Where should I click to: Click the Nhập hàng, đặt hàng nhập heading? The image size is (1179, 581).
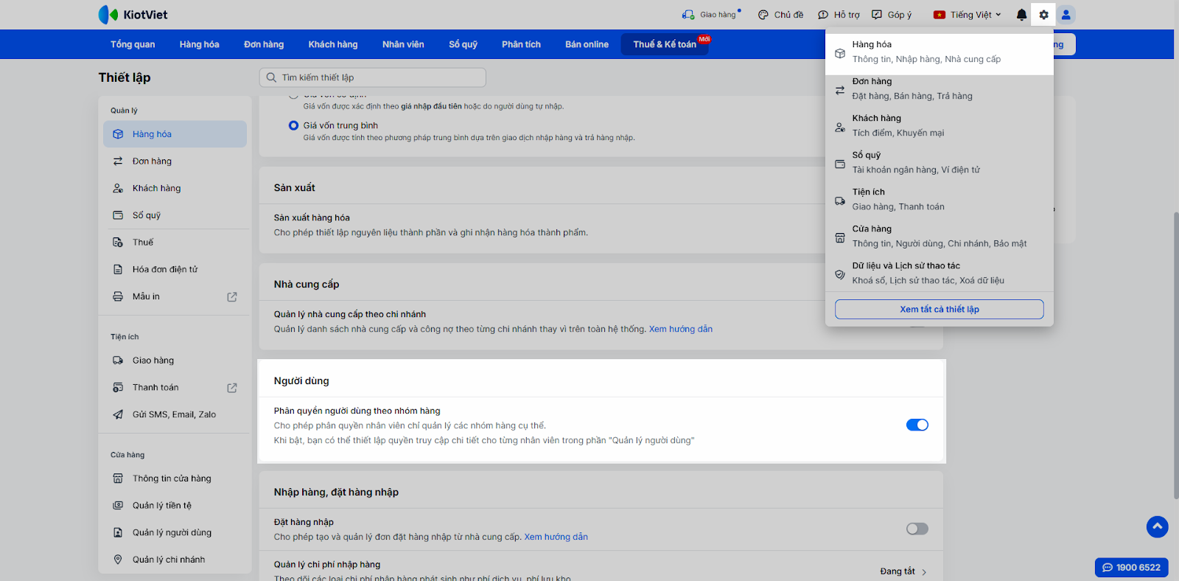[x=336, y=493]
